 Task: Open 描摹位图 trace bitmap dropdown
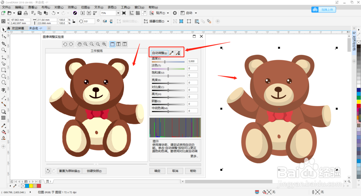click(x=168, y=21)
